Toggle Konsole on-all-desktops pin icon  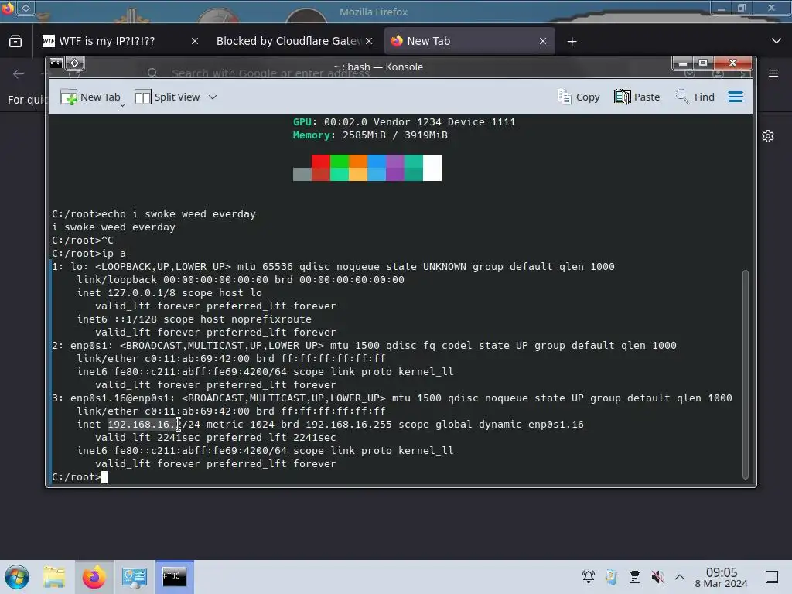pyautogui.click(x=74, y=63)
